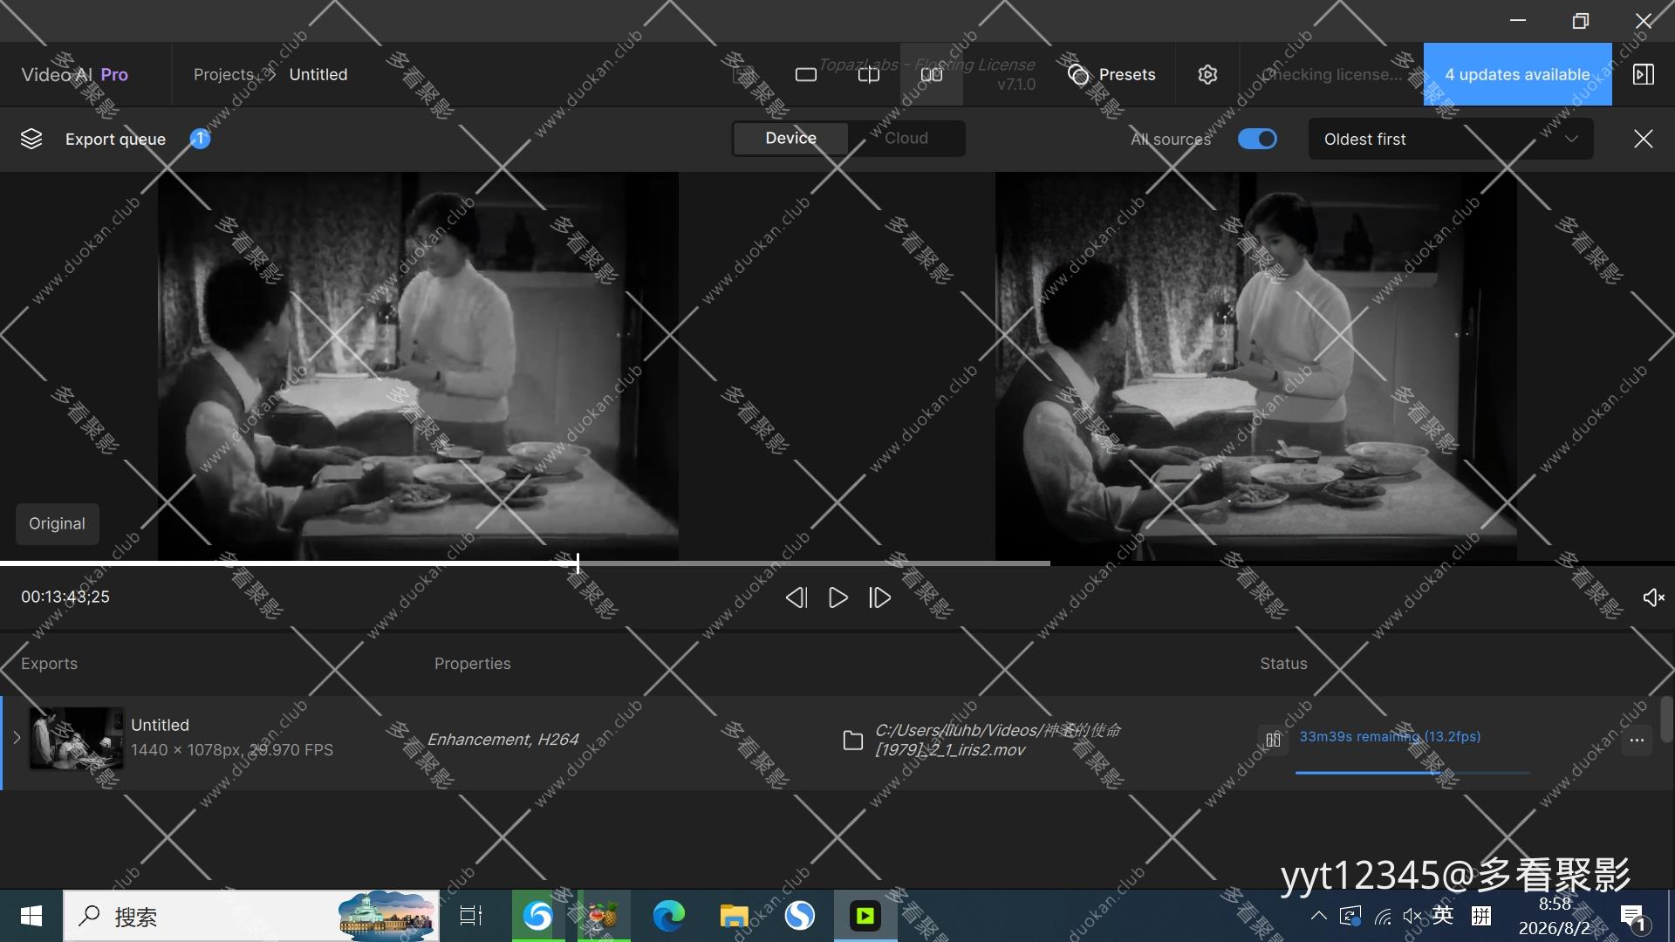
Task: Click the Exports column header
Action: (x=49, y=664)
